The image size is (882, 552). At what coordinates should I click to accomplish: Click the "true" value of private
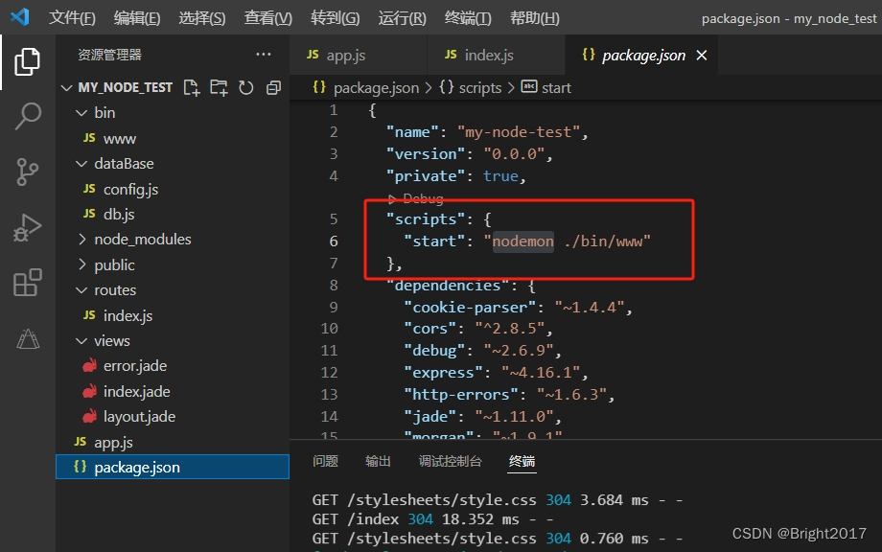click(500, 176)
